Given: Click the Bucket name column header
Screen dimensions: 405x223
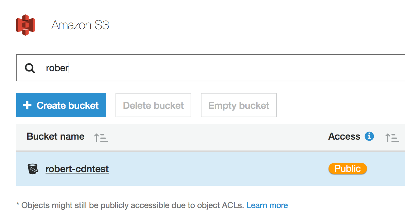Looking at the screenshot, I should coord(55,137).
